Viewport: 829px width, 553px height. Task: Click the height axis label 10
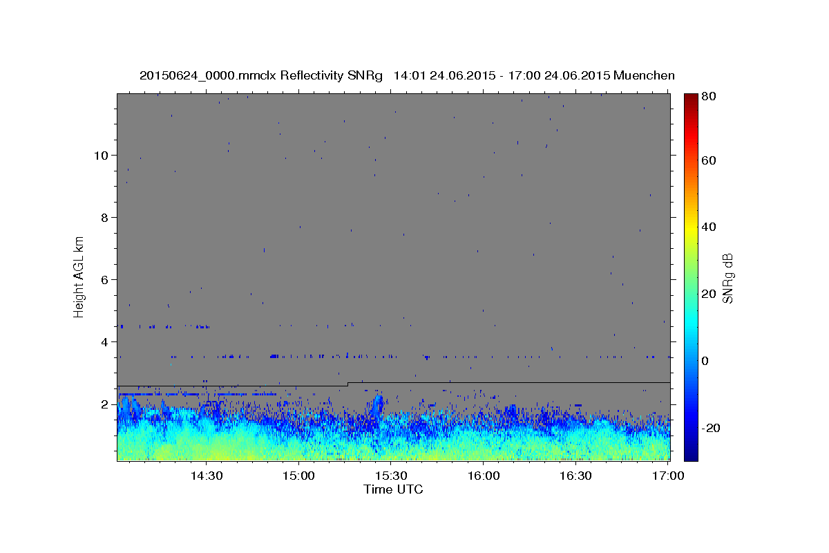click(x=102, y=155)
